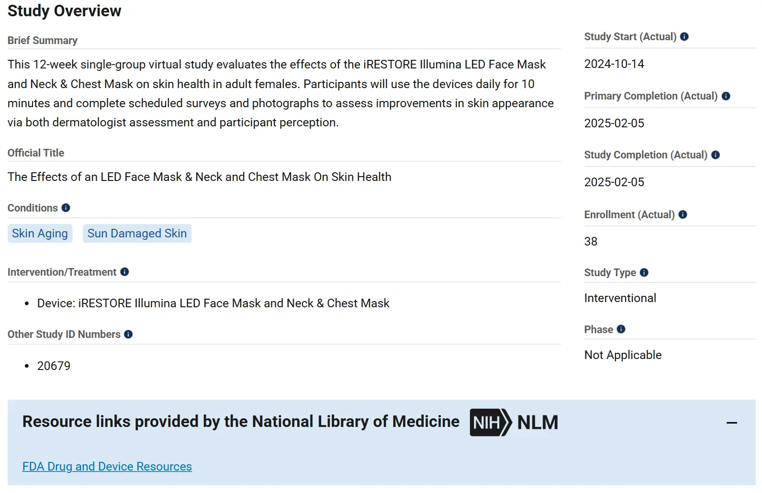Collapse the NLM resource links section
Screen dimensions: 762x493
[x=731, y=423]
